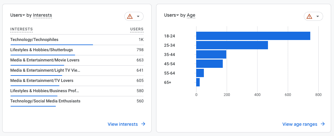Expand data quality dropdown arrow in Interests card
334x136 pixels.
pos(138,16)
